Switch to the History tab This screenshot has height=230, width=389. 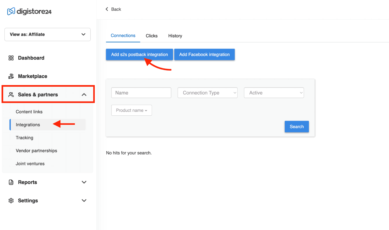pyautogui.click(x=175, y=36)
